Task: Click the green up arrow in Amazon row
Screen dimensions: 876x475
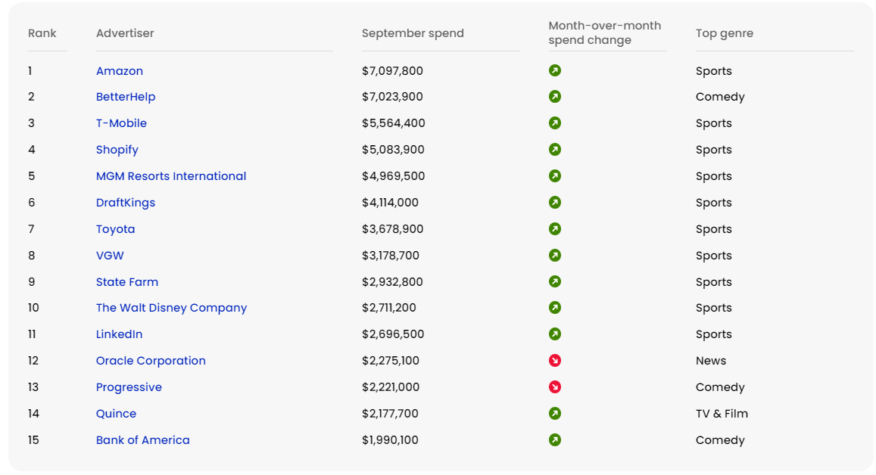Action: click(555, 70)
